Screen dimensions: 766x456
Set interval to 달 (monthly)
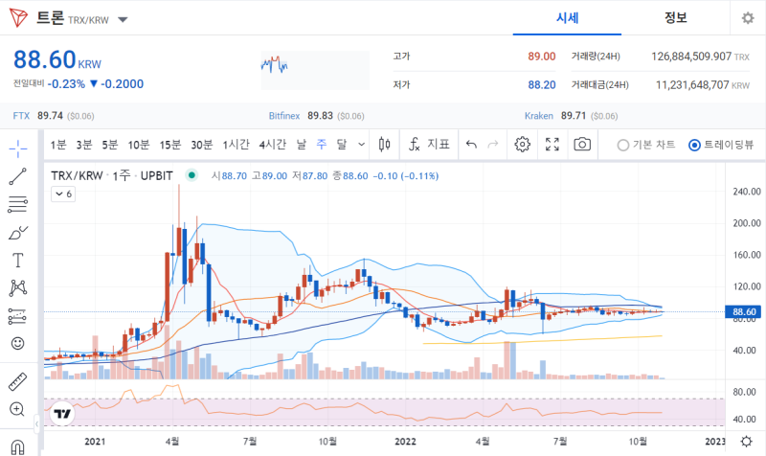[x=342, y=145]
